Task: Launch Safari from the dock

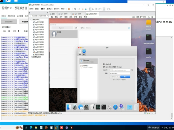Action: [115, 107]
